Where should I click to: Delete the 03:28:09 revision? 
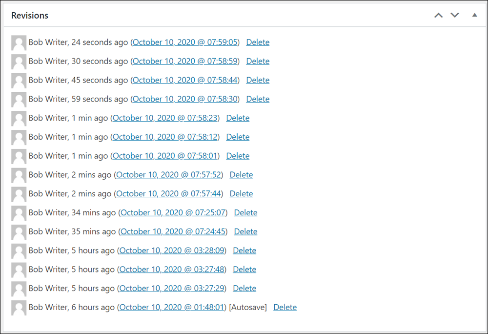pyautogui.click(x=244, y=250)
